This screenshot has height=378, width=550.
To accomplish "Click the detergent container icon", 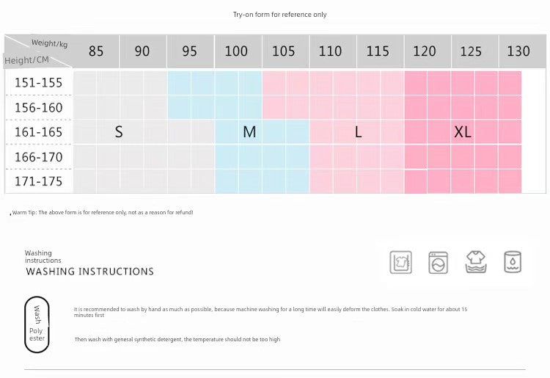I will (513, 262).
